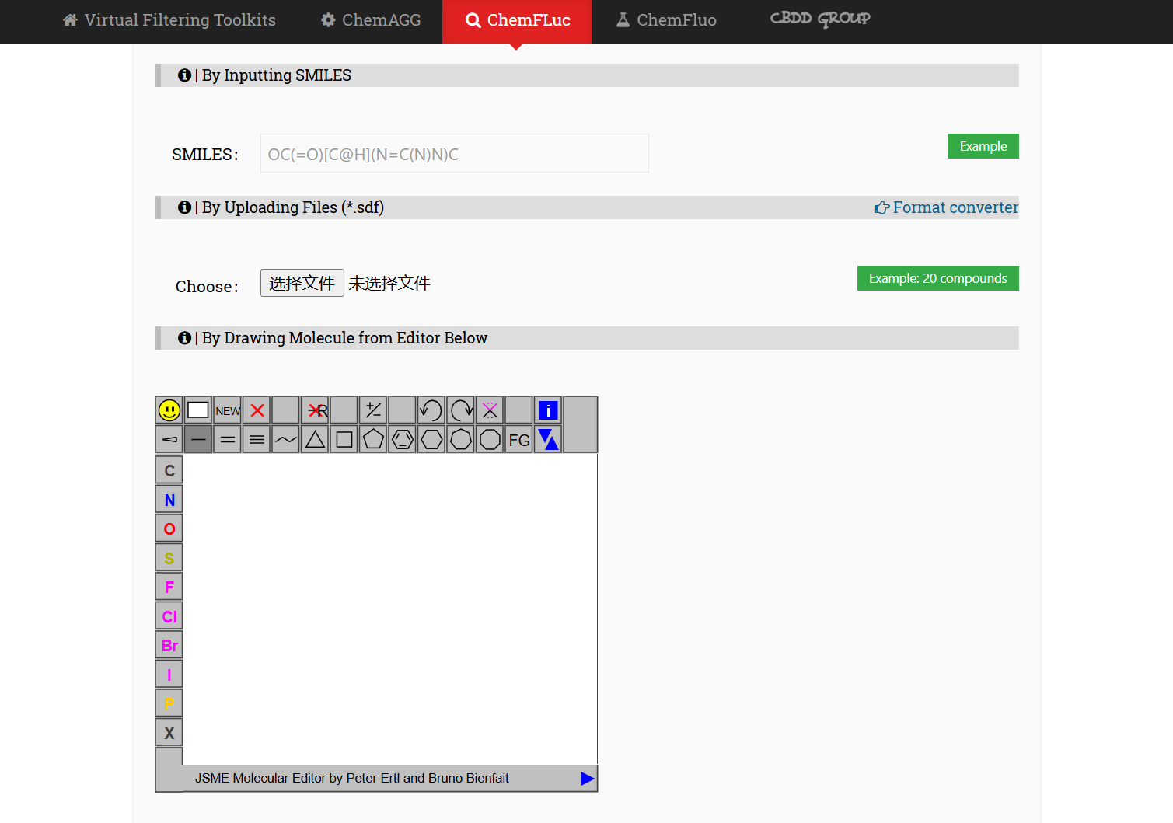Click the JSME drawing canvas

(390, 609)
